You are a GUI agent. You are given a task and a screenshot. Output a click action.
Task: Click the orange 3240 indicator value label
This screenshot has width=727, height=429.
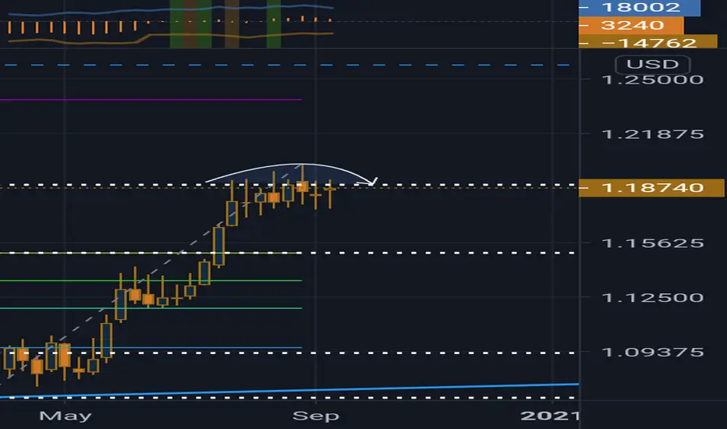631,25
